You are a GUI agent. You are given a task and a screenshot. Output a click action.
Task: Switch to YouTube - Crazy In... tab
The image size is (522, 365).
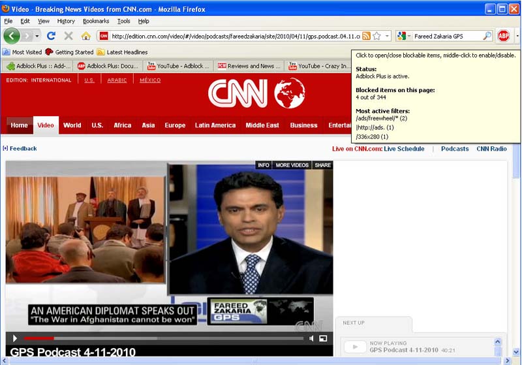coord(319,66)
